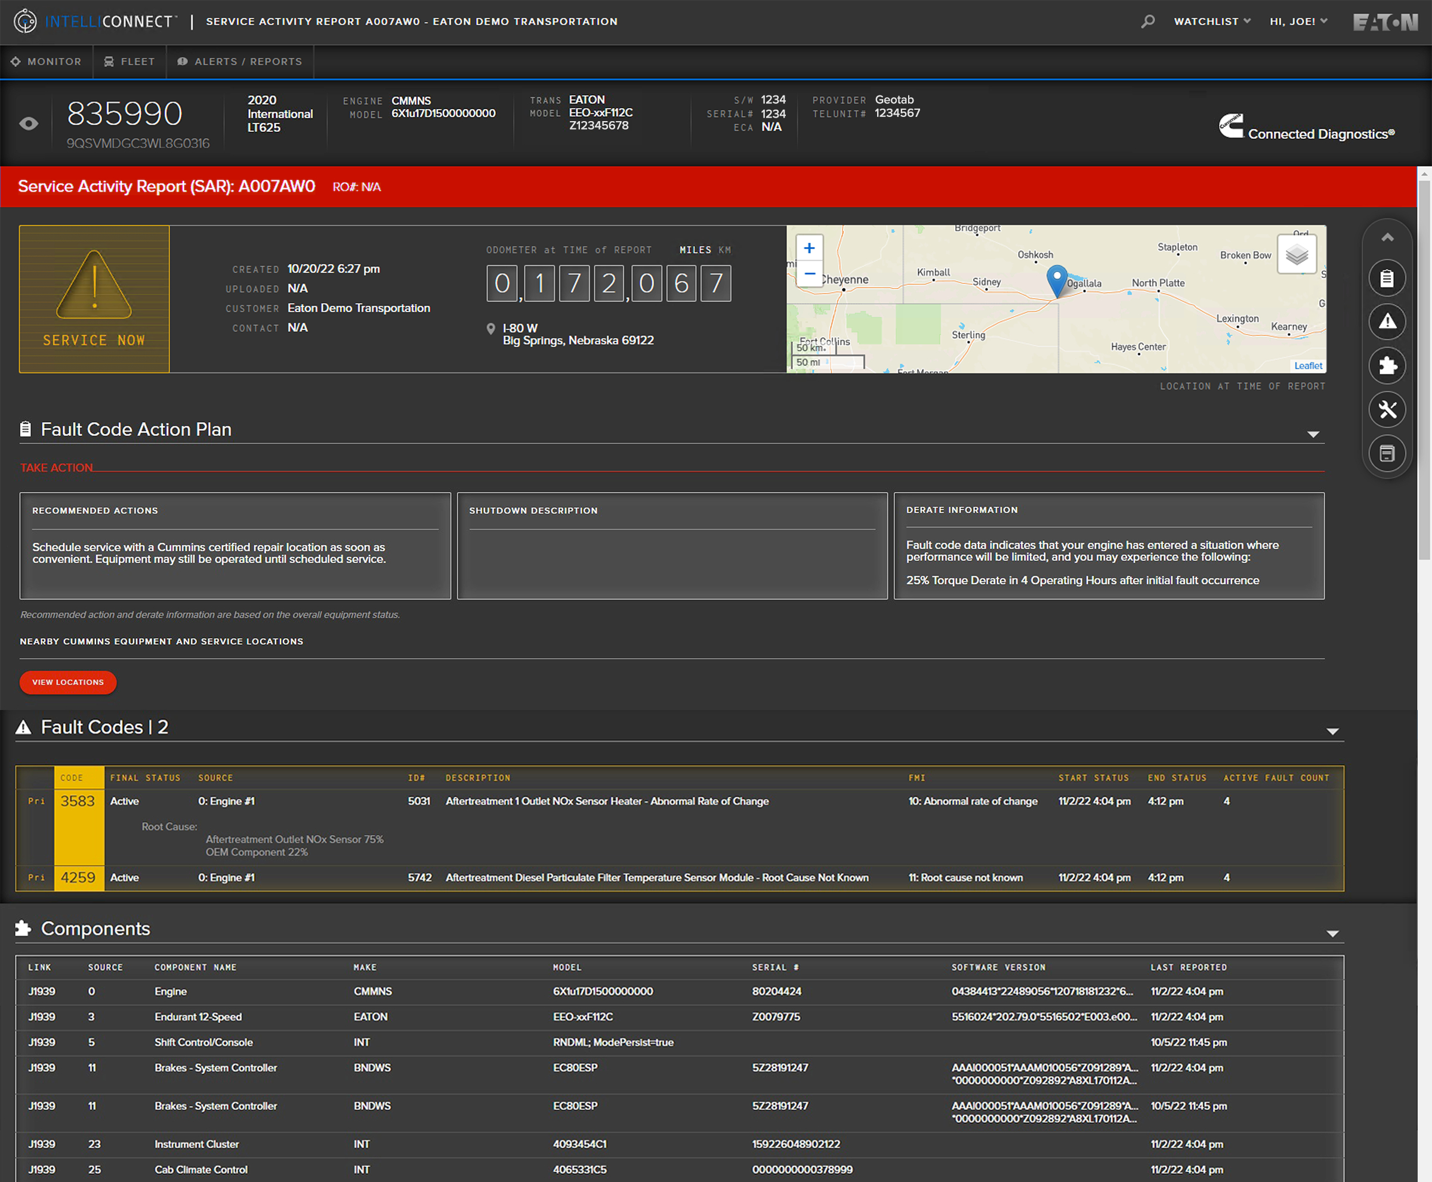
Task: Open the Fleet tab
Action: 129,61
